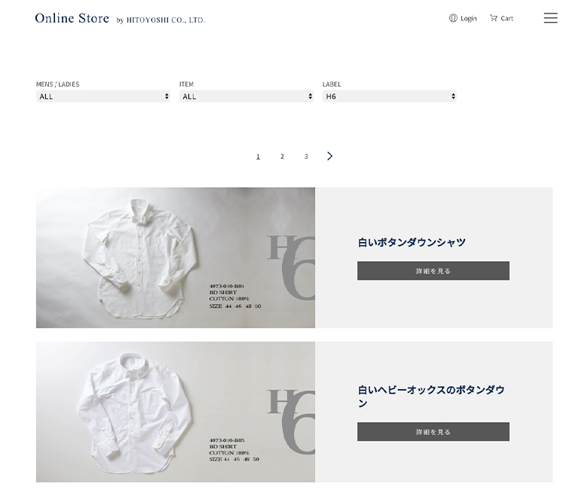The image size is (588, 490).
Task: Select pagination page 1
Action: pos(258,156)
